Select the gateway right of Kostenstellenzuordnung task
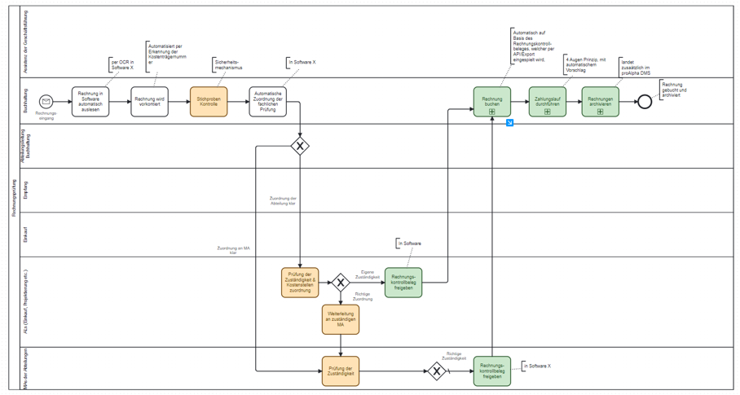This screenshot has width=740, height=395. coord(341,283)
